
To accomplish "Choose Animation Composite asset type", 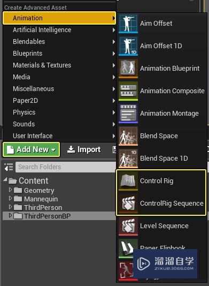I will [161, 91].
